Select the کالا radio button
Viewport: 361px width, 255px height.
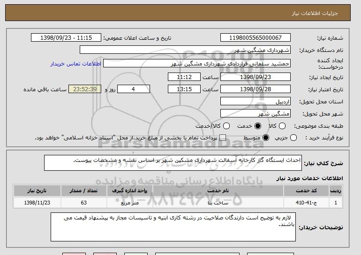(x=282, y=126)
